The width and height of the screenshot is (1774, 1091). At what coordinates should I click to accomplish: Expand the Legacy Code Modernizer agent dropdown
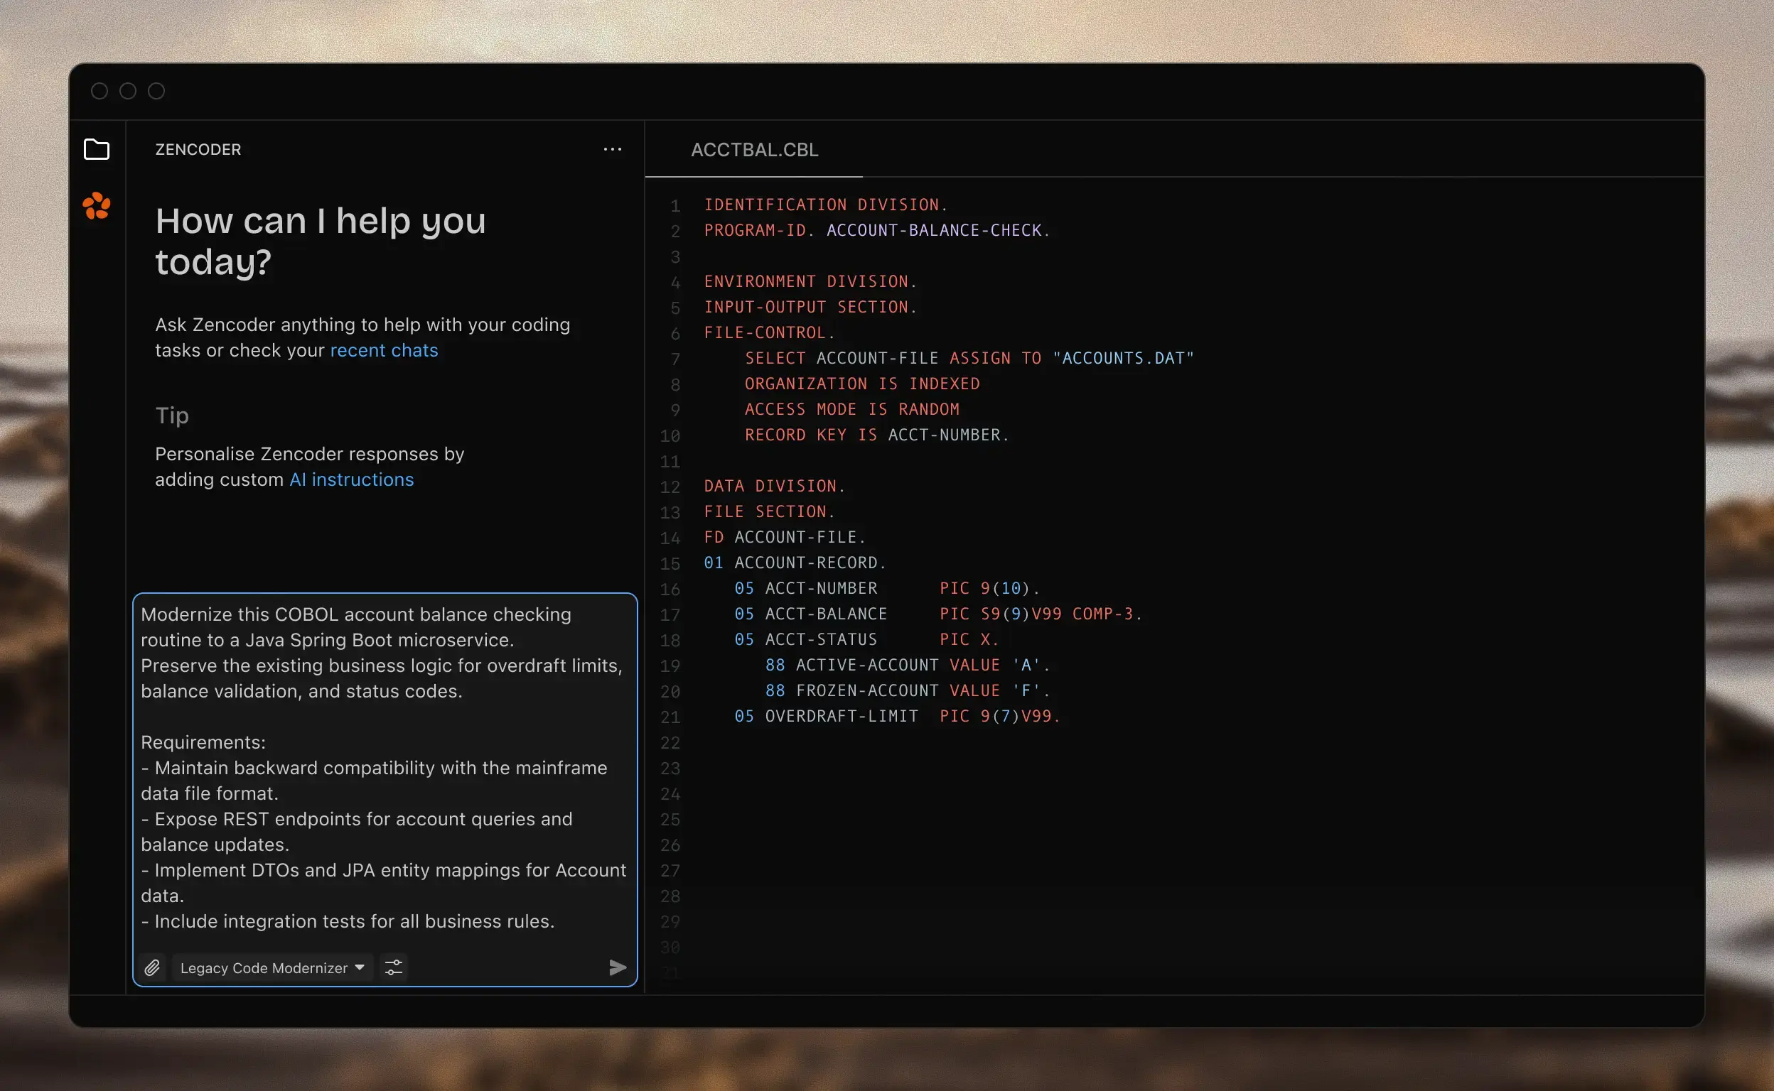pyautogui.click(x=264, y=967)
